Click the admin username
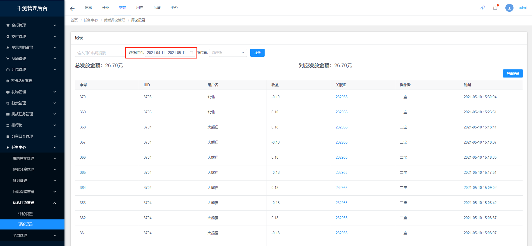 (x=523, y=8)
